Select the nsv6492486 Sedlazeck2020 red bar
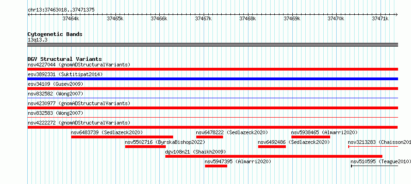411x184 pixels. (272, 147)
